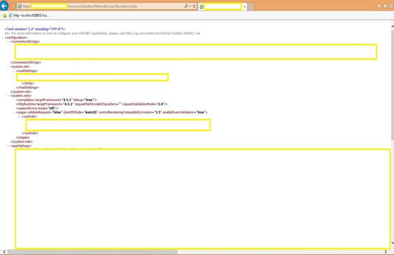The height and width of the screenshot is (255, 394).
Task: Click the xml version declaration line
Action: 35,29
